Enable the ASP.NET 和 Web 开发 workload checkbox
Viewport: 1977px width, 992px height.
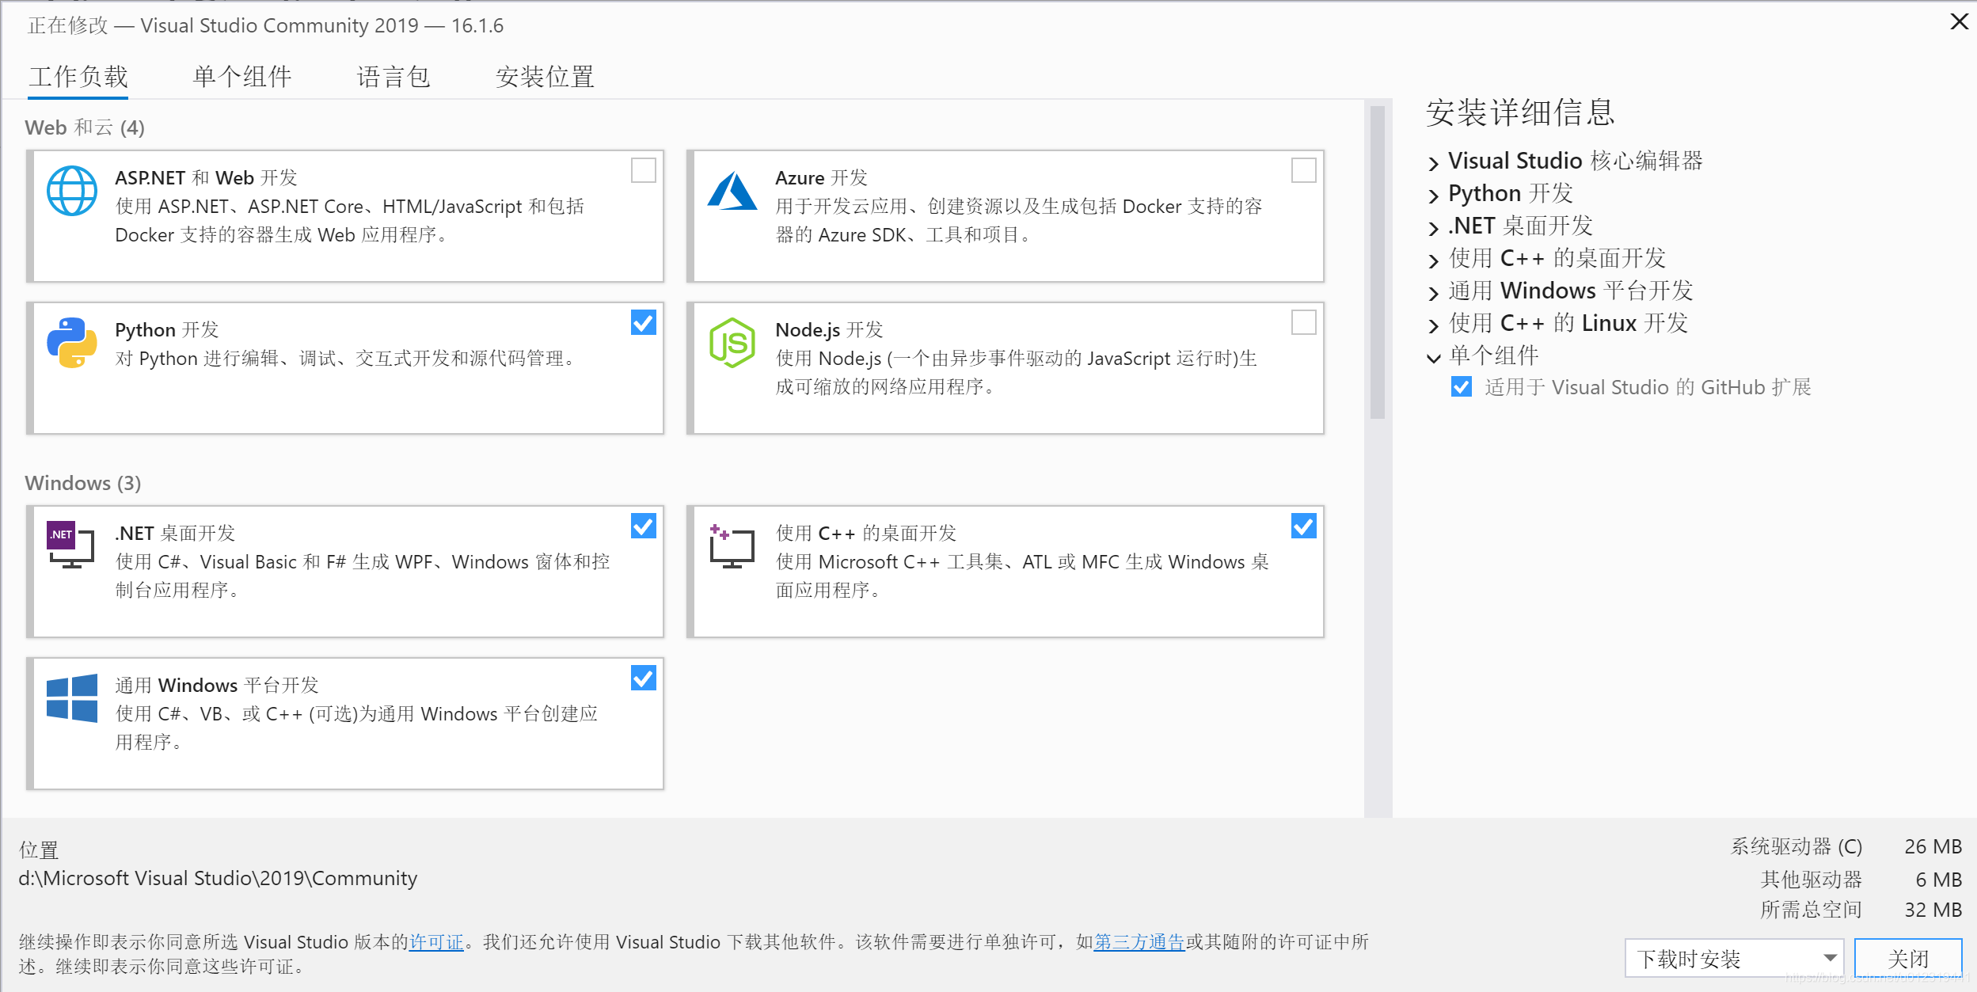tap(644, 170)
